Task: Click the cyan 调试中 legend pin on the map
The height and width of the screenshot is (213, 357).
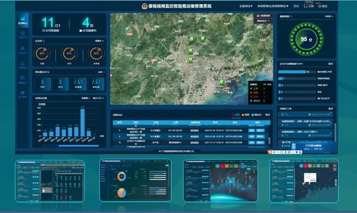Action: click(x=251, y=101)
